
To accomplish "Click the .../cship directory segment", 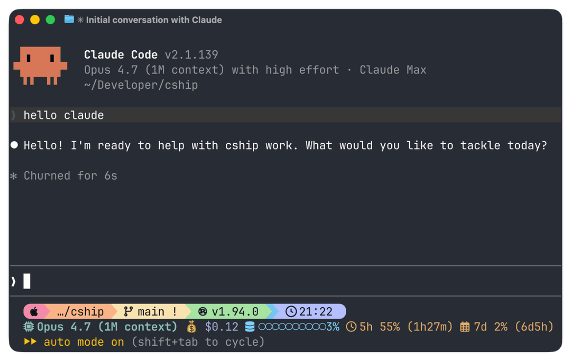I will pyautogui.click(x=80, y=311).
